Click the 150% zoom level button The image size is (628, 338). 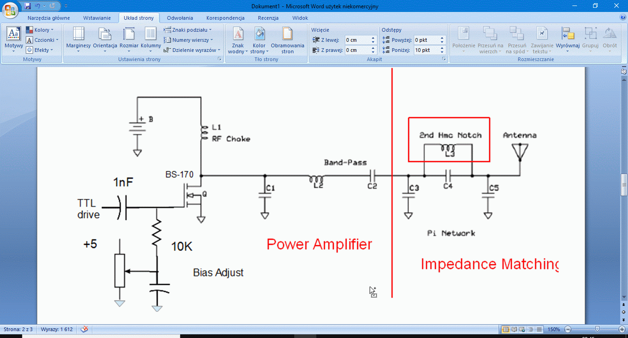point(554,329)
